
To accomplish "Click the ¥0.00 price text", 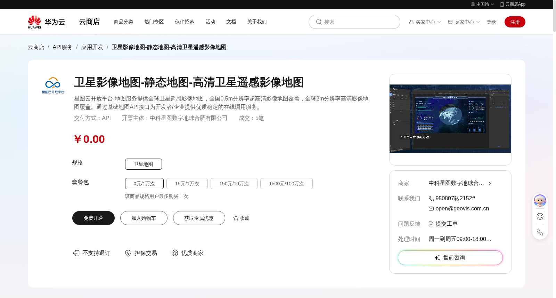I will pyautogui.click(x=89, y=139).
